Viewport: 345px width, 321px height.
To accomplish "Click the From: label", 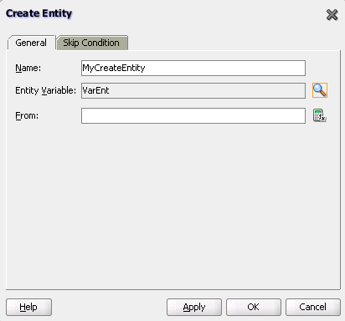I will (x=27, y=115).
